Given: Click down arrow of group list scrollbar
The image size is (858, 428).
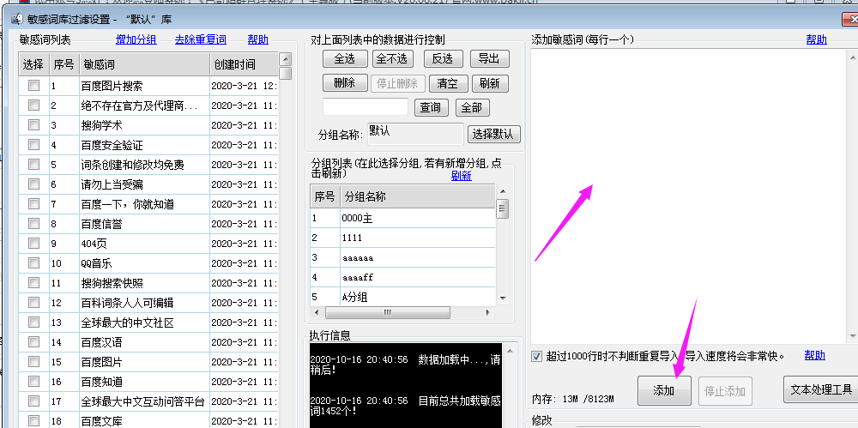Looking at the screenshot, I should pos(502,298).
